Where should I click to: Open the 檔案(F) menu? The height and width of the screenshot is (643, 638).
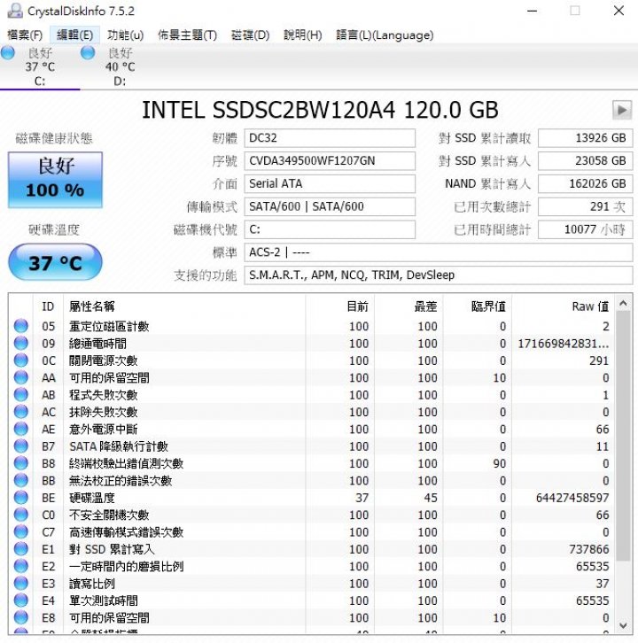tap(25, 35)
